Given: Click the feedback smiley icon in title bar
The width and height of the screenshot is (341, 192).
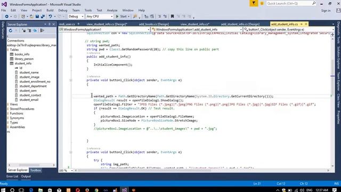Looking at the screenshot, I should pyautogui.click(x=262, y=4).
